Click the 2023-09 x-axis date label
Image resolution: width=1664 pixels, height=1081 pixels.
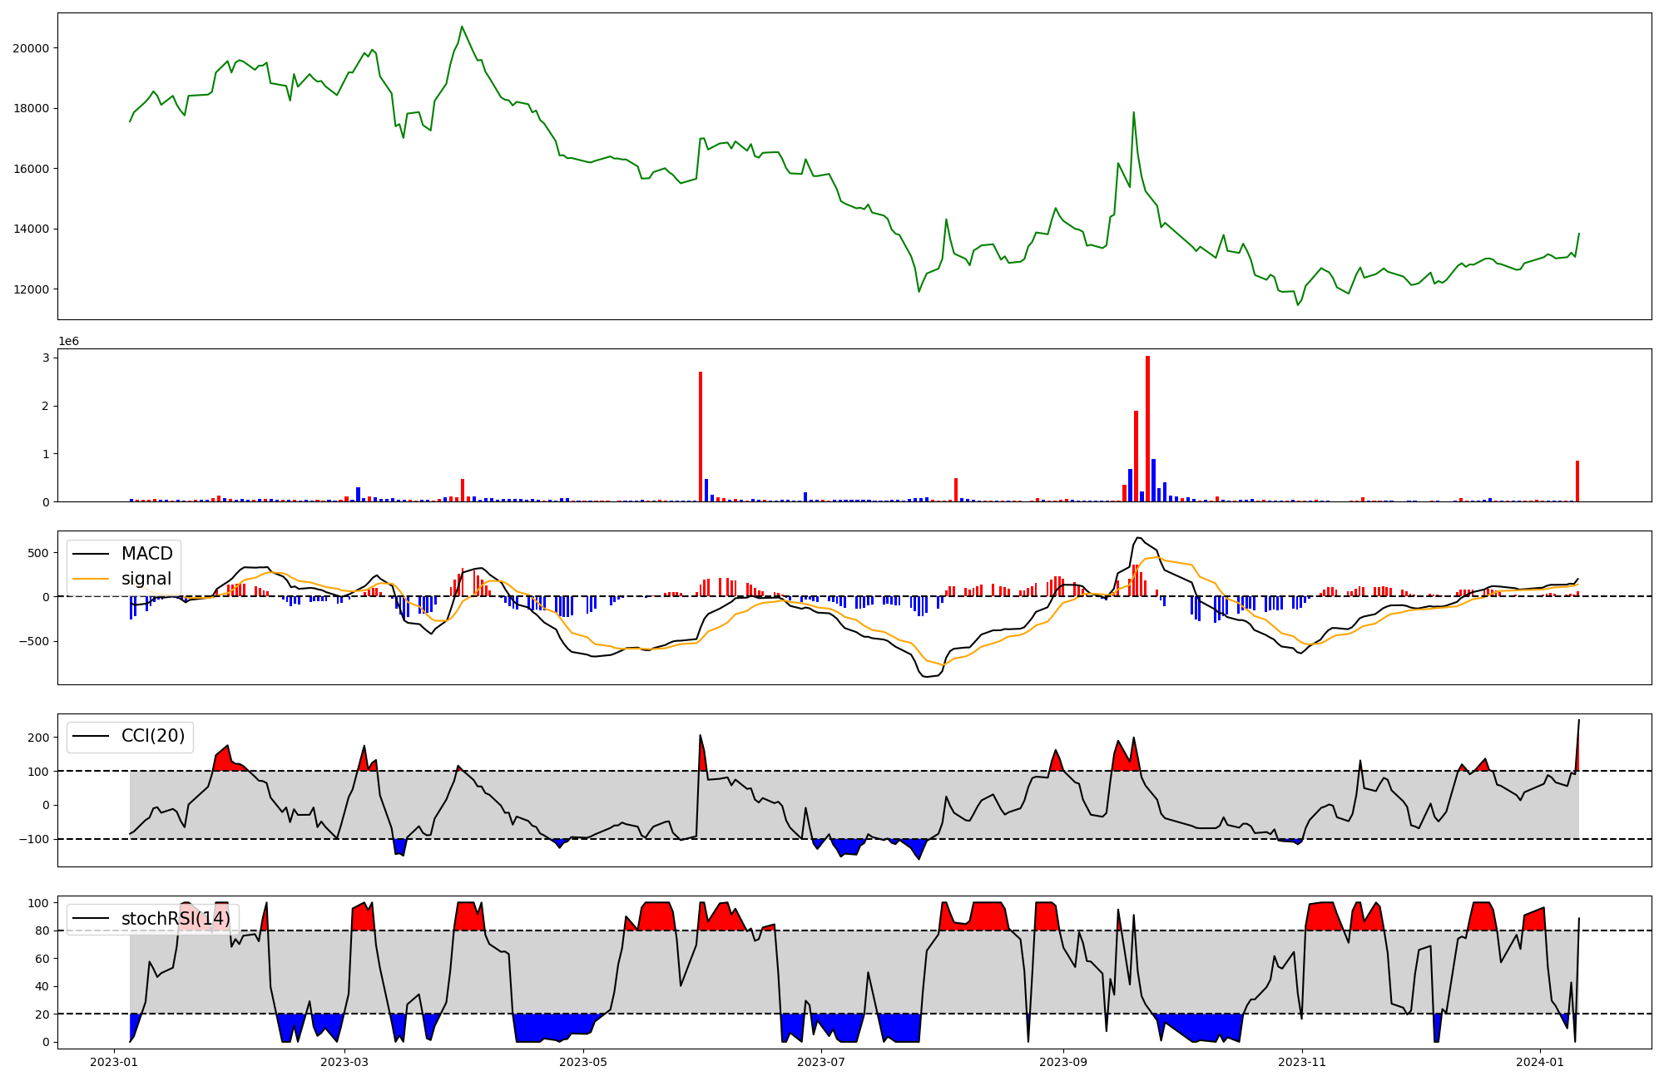(x=1063, y=1062)
